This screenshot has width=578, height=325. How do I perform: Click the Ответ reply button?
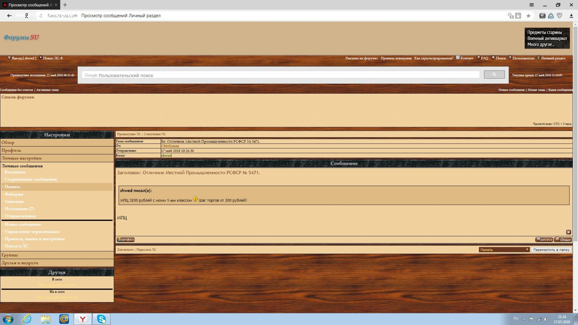563,240
